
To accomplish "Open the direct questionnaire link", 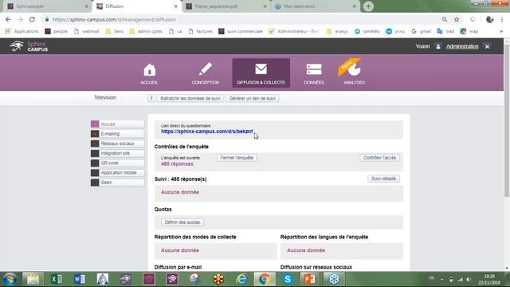I will (207, 132).
